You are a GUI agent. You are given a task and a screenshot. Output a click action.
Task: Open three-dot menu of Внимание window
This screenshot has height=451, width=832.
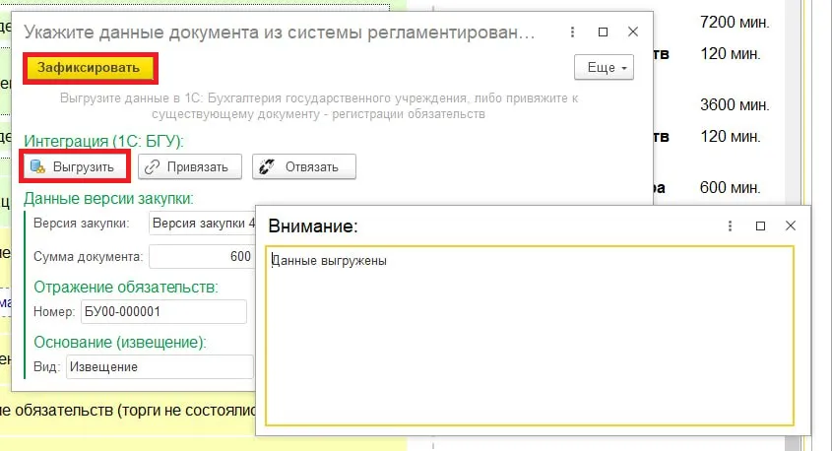point(731,226)
